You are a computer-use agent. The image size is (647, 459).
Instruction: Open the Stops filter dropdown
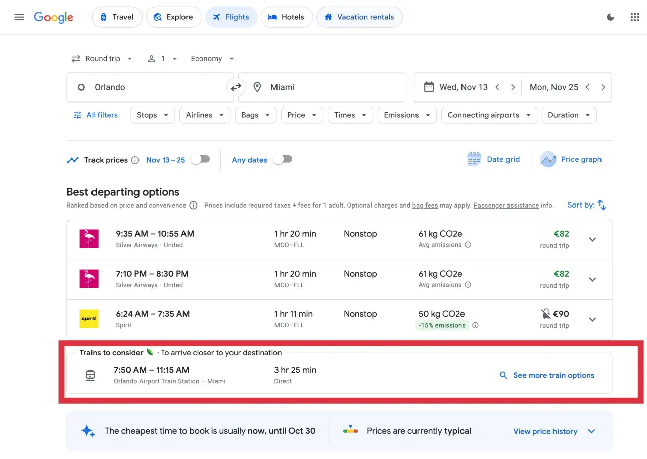click(153, 115)
